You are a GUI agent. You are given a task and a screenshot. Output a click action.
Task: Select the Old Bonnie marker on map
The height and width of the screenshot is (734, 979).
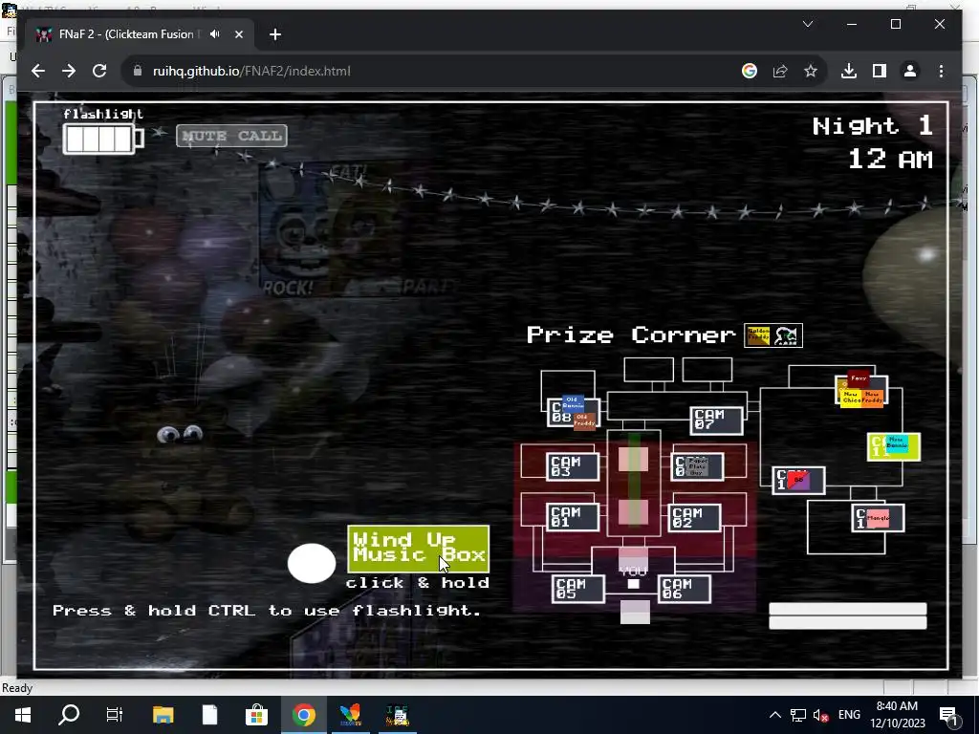[573, 402]
